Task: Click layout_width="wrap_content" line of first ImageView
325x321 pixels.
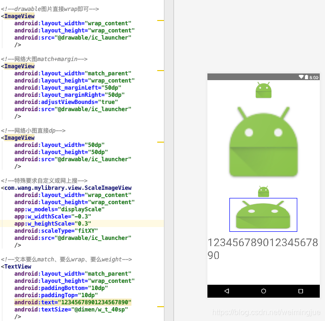Action: point(73,23)
